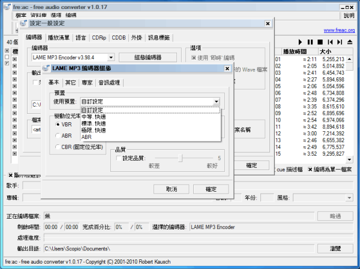Click fre:ac app icon in title bar
This screenshot has height=269, width=360.
(x=7, y=7)
